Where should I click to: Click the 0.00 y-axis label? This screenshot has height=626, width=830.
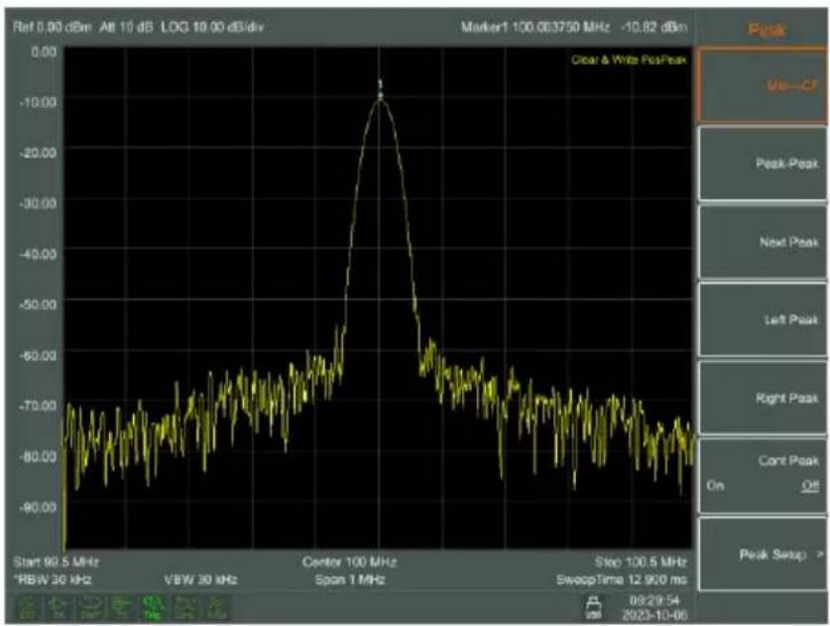(44, 52)
